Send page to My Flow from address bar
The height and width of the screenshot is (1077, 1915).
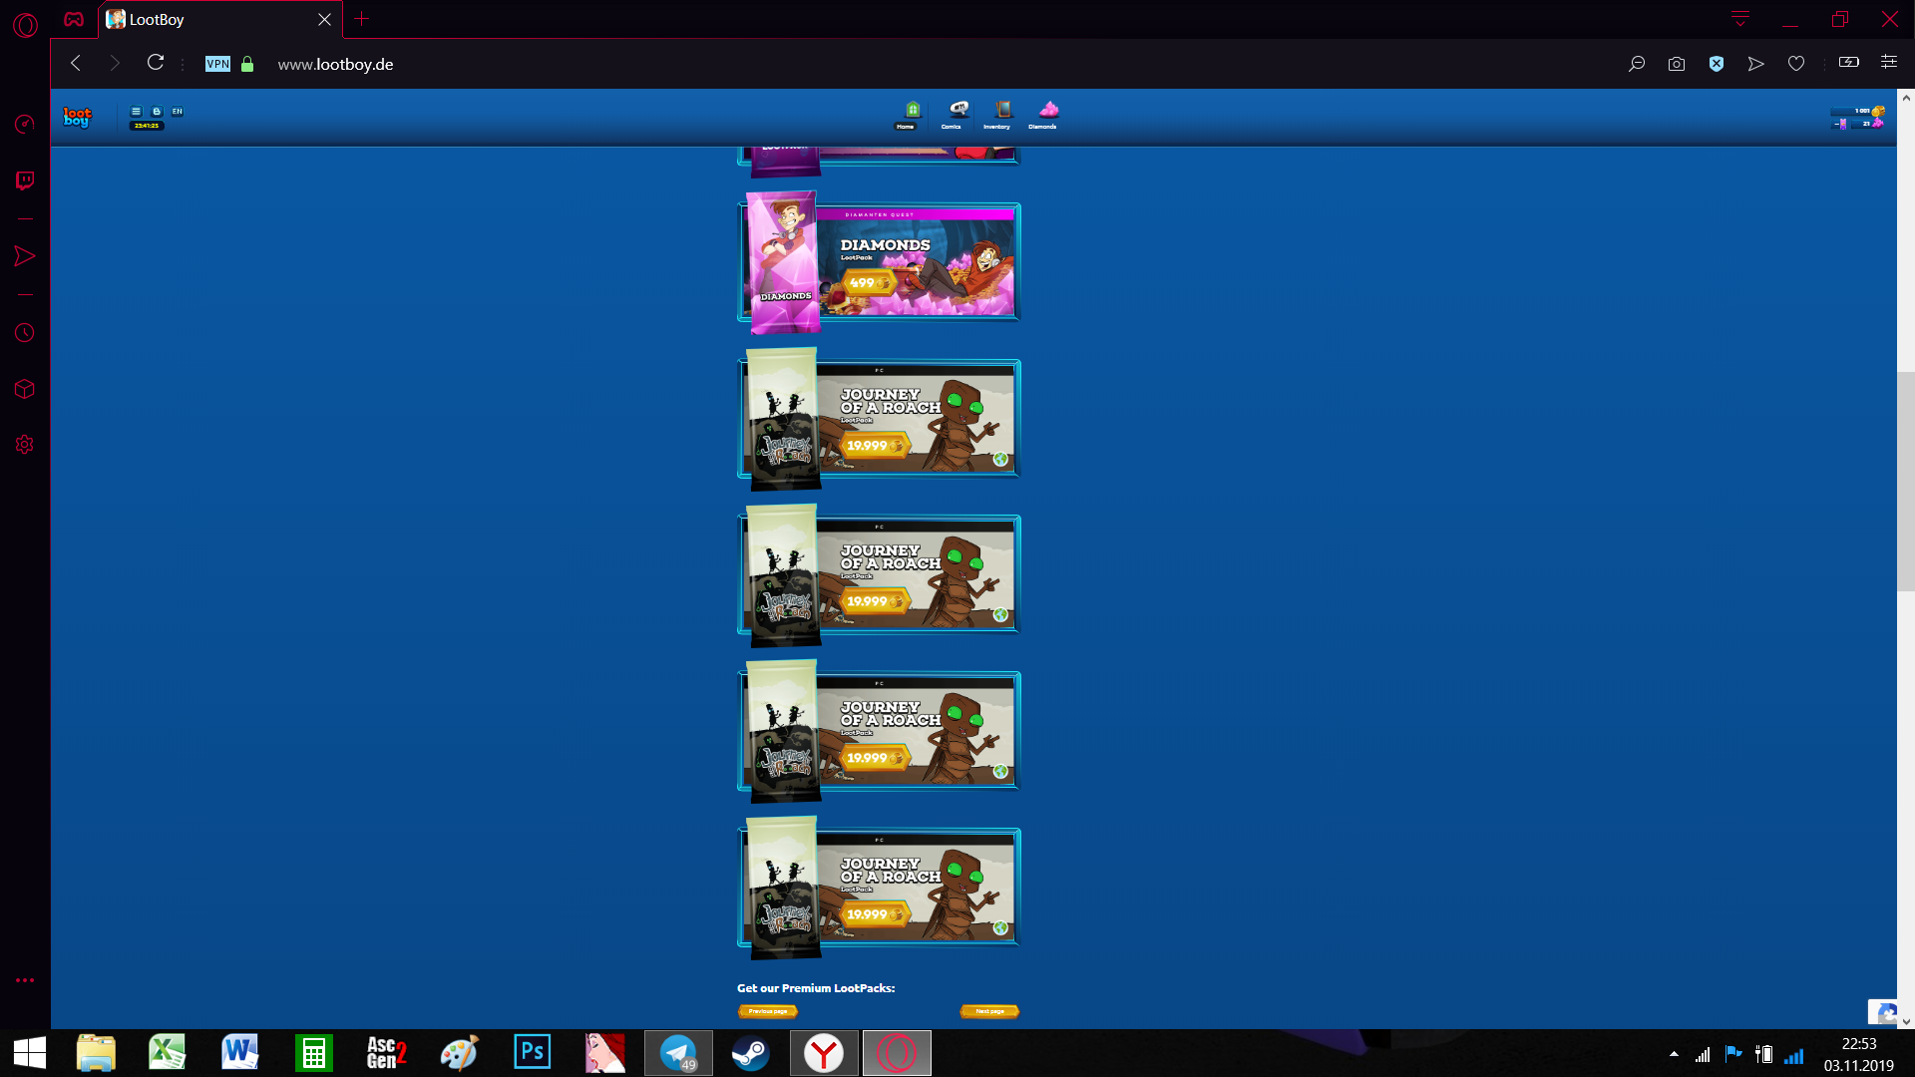1756,64
